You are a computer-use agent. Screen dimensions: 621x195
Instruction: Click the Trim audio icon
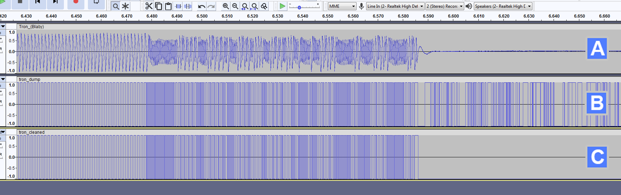[x=179, y=6]
